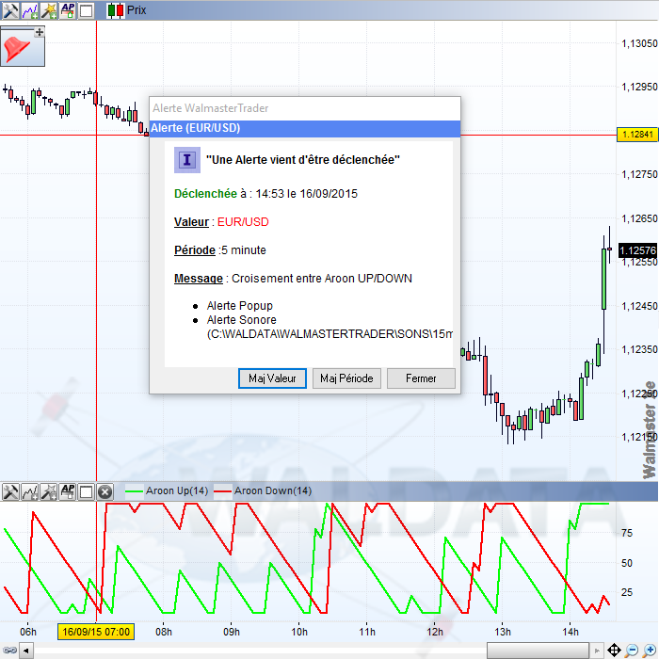Click the scroll left arrow on timeline
The height and width of the screenshot is (659, 659).
click(x=26, y=651)
